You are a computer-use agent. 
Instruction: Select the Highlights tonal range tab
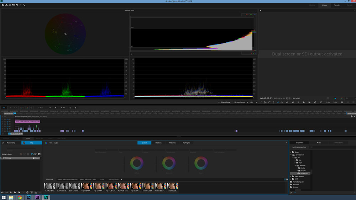click(x=186, y=143)
